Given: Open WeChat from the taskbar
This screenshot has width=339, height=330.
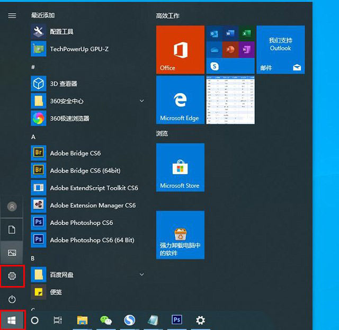Looking at the screenshot, I should click(106, 320).
